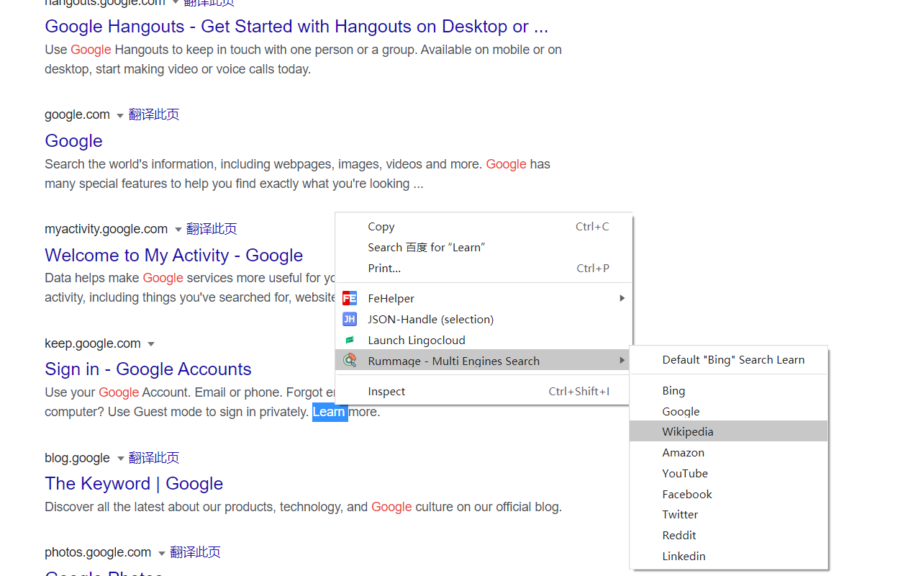Click 翻译此页 next to photos.google.com

pos(195,552)
